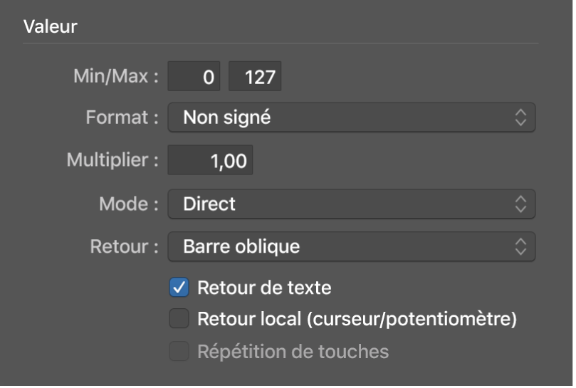This screenshot has width=576, height=388.
Task: Click the dimmed Répétition de touches checkbox
Action: click(179, 351)
